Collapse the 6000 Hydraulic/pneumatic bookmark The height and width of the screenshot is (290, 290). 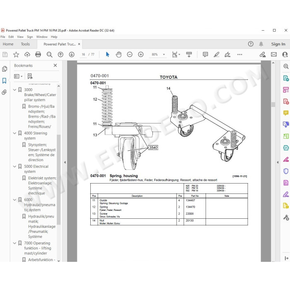pyautogui.click(x=15, y=200)
